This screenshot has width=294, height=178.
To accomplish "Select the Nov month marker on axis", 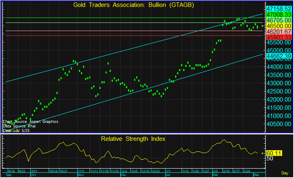I will pyautogui.click(x=80, y=175).
